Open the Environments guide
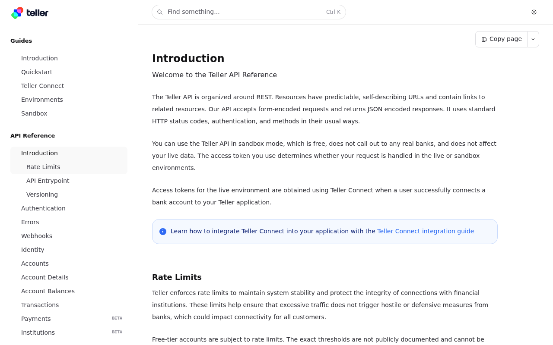The height and width of the screenshot is (345, 553). (42, 100)
